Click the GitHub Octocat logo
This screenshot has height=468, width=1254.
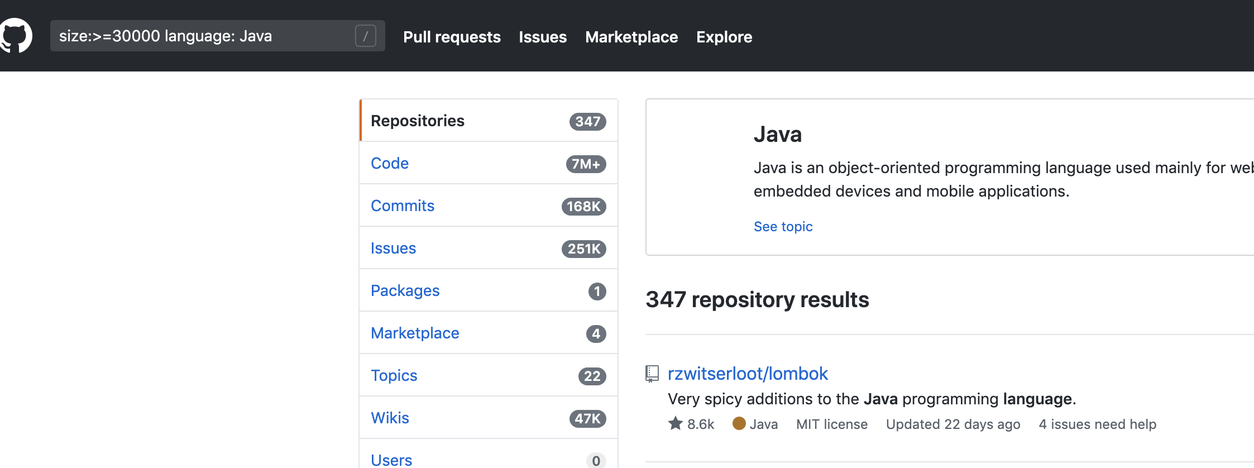pyautogui.click(x=16, y=36)
